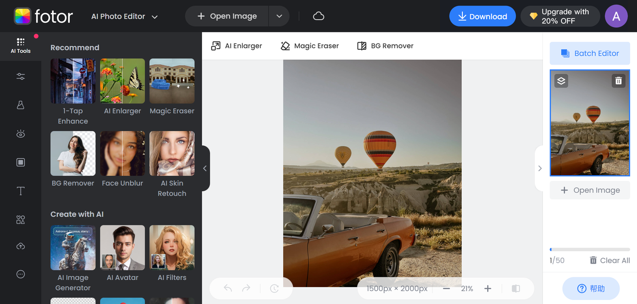Image resolution: width=637 pixels, height=304 pixels.
Task: Collapse the left tools panel
Action: click(205, 168)
